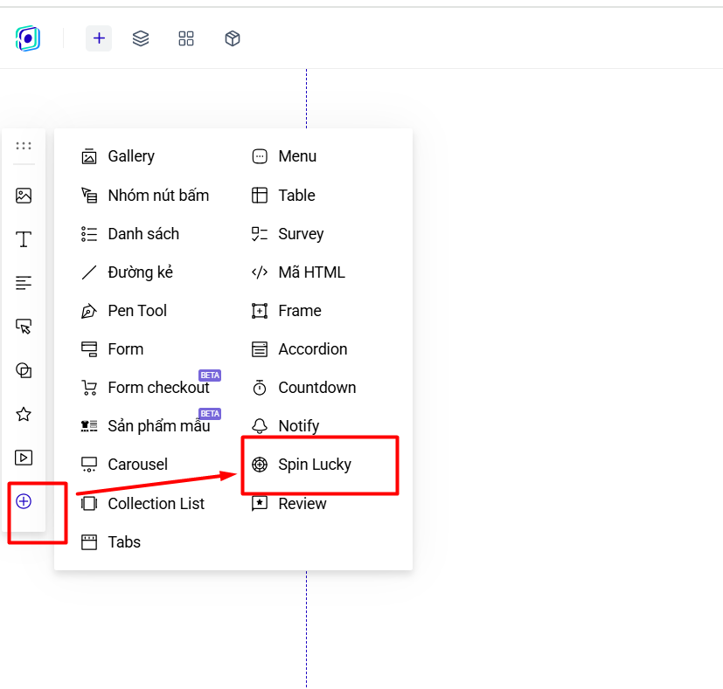
Task: Add a Danh sách list element
Action: click(130, 234)
